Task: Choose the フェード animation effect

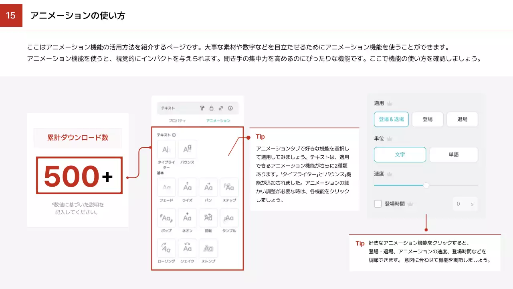Action: tap(166, 187)
